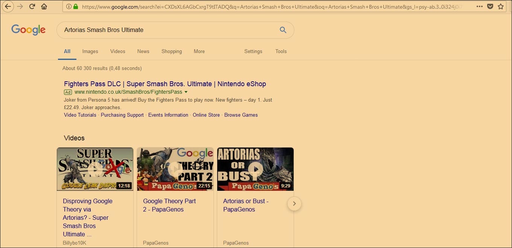Save page to Pocket icon

(490, 6)
